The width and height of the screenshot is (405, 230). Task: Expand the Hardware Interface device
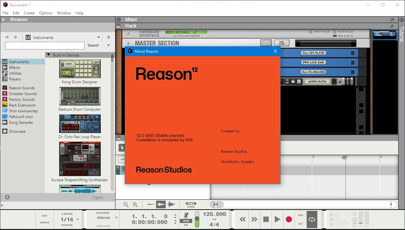[x=129, y=34]
